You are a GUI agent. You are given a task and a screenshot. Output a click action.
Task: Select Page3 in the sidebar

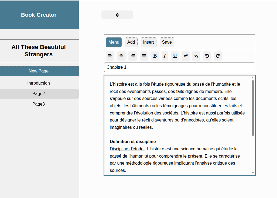(39, 104)
